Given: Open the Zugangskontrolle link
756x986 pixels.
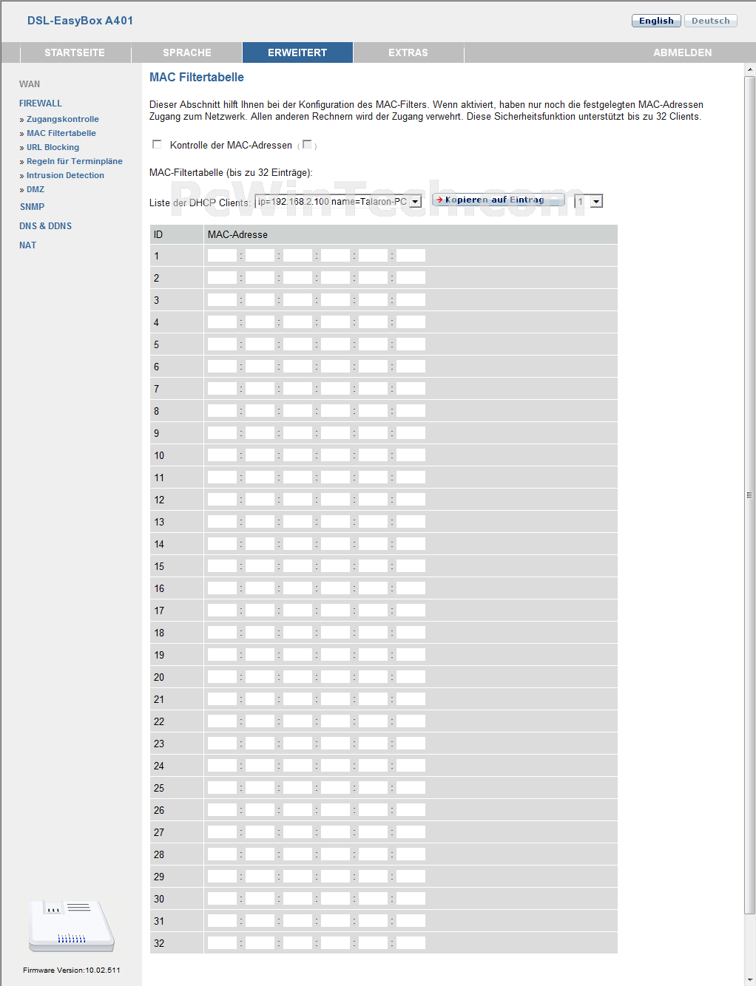Looking at the screenshot, I should click(x=63, y=119).
